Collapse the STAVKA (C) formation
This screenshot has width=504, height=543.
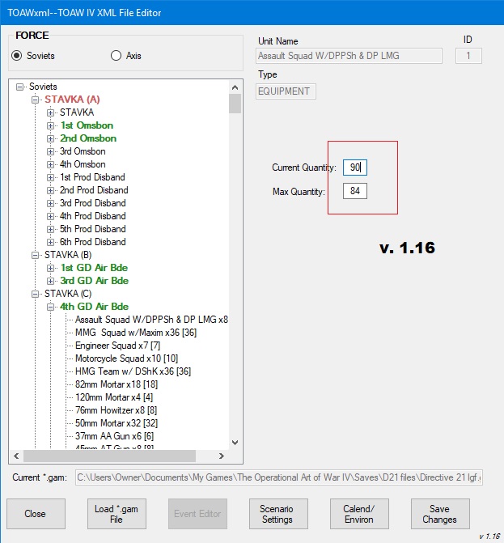35,294
